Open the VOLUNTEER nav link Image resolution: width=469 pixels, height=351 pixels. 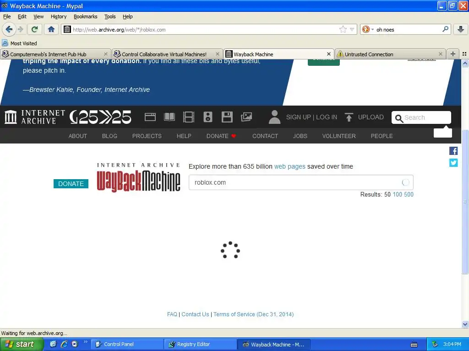339,136
